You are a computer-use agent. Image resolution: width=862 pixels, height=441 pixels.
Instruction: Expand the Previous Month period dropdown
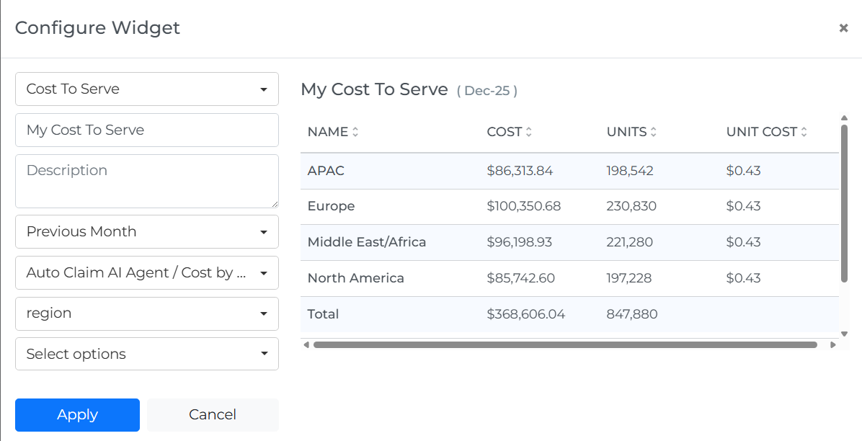point(146,232)
